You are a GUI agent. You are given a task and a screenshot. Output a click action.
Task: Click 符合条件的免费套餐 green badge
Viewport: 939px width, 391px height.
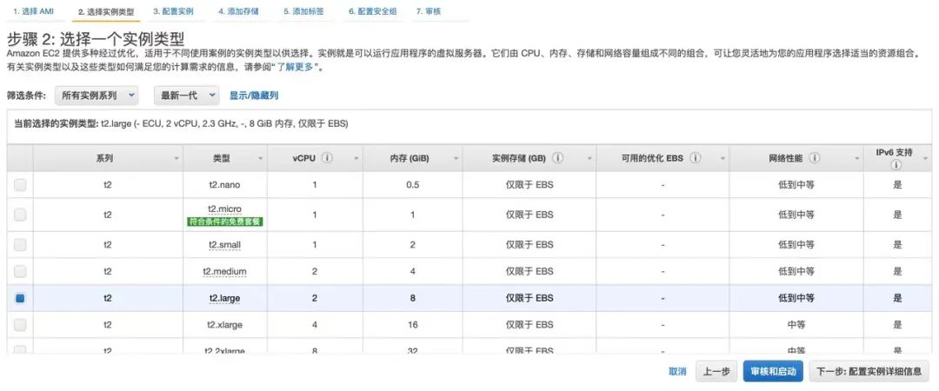[x=226, y=222]
